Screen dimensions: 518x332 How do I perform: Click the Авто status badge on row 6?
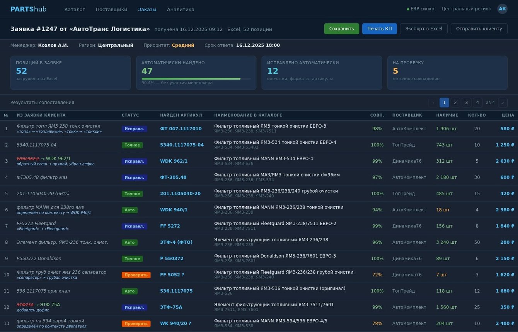129,210
